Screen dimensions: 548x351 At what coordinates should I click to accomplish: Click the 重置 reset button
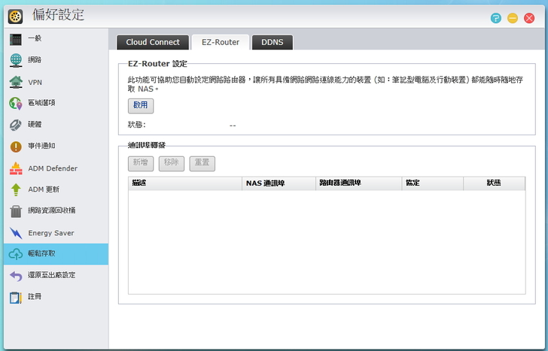(x=202, y=162)
